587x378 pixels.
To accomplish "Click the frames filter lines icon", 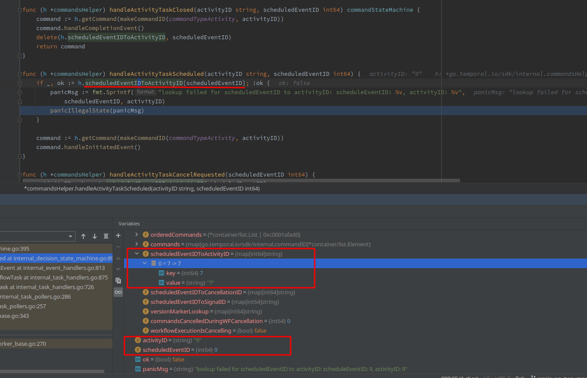I will pos(106,236).
